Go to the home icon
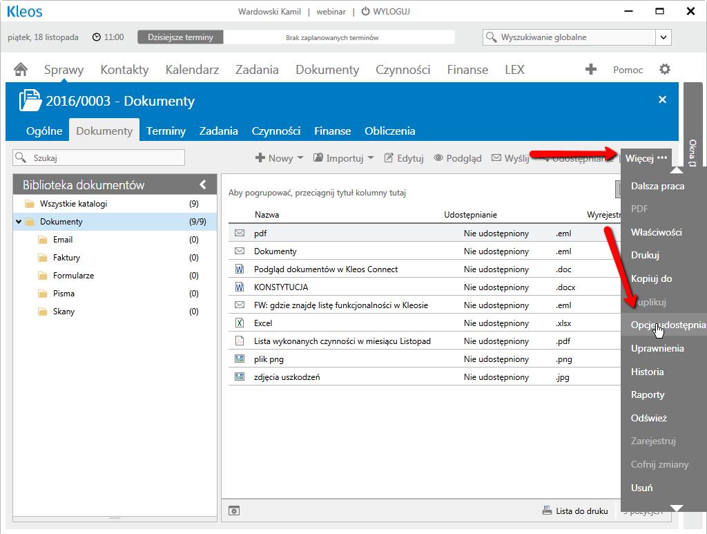The image size is (707, 534). point(21,70)
